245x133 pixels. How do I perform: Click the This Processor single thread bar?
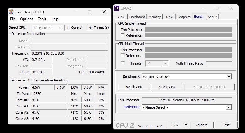(189, 30)
